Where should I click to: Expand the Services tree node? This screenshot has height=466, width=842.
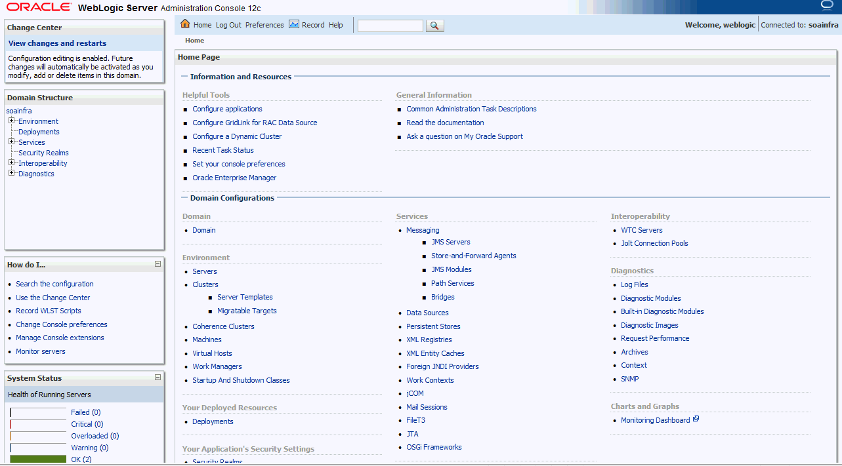tap(11, 142)
